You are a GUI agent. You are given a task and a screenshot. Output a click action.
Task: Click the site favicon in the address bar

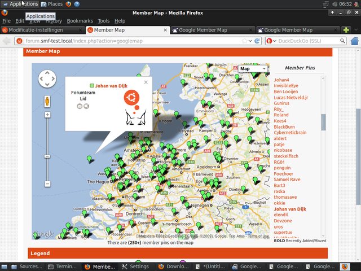click(x=19, y=41)
